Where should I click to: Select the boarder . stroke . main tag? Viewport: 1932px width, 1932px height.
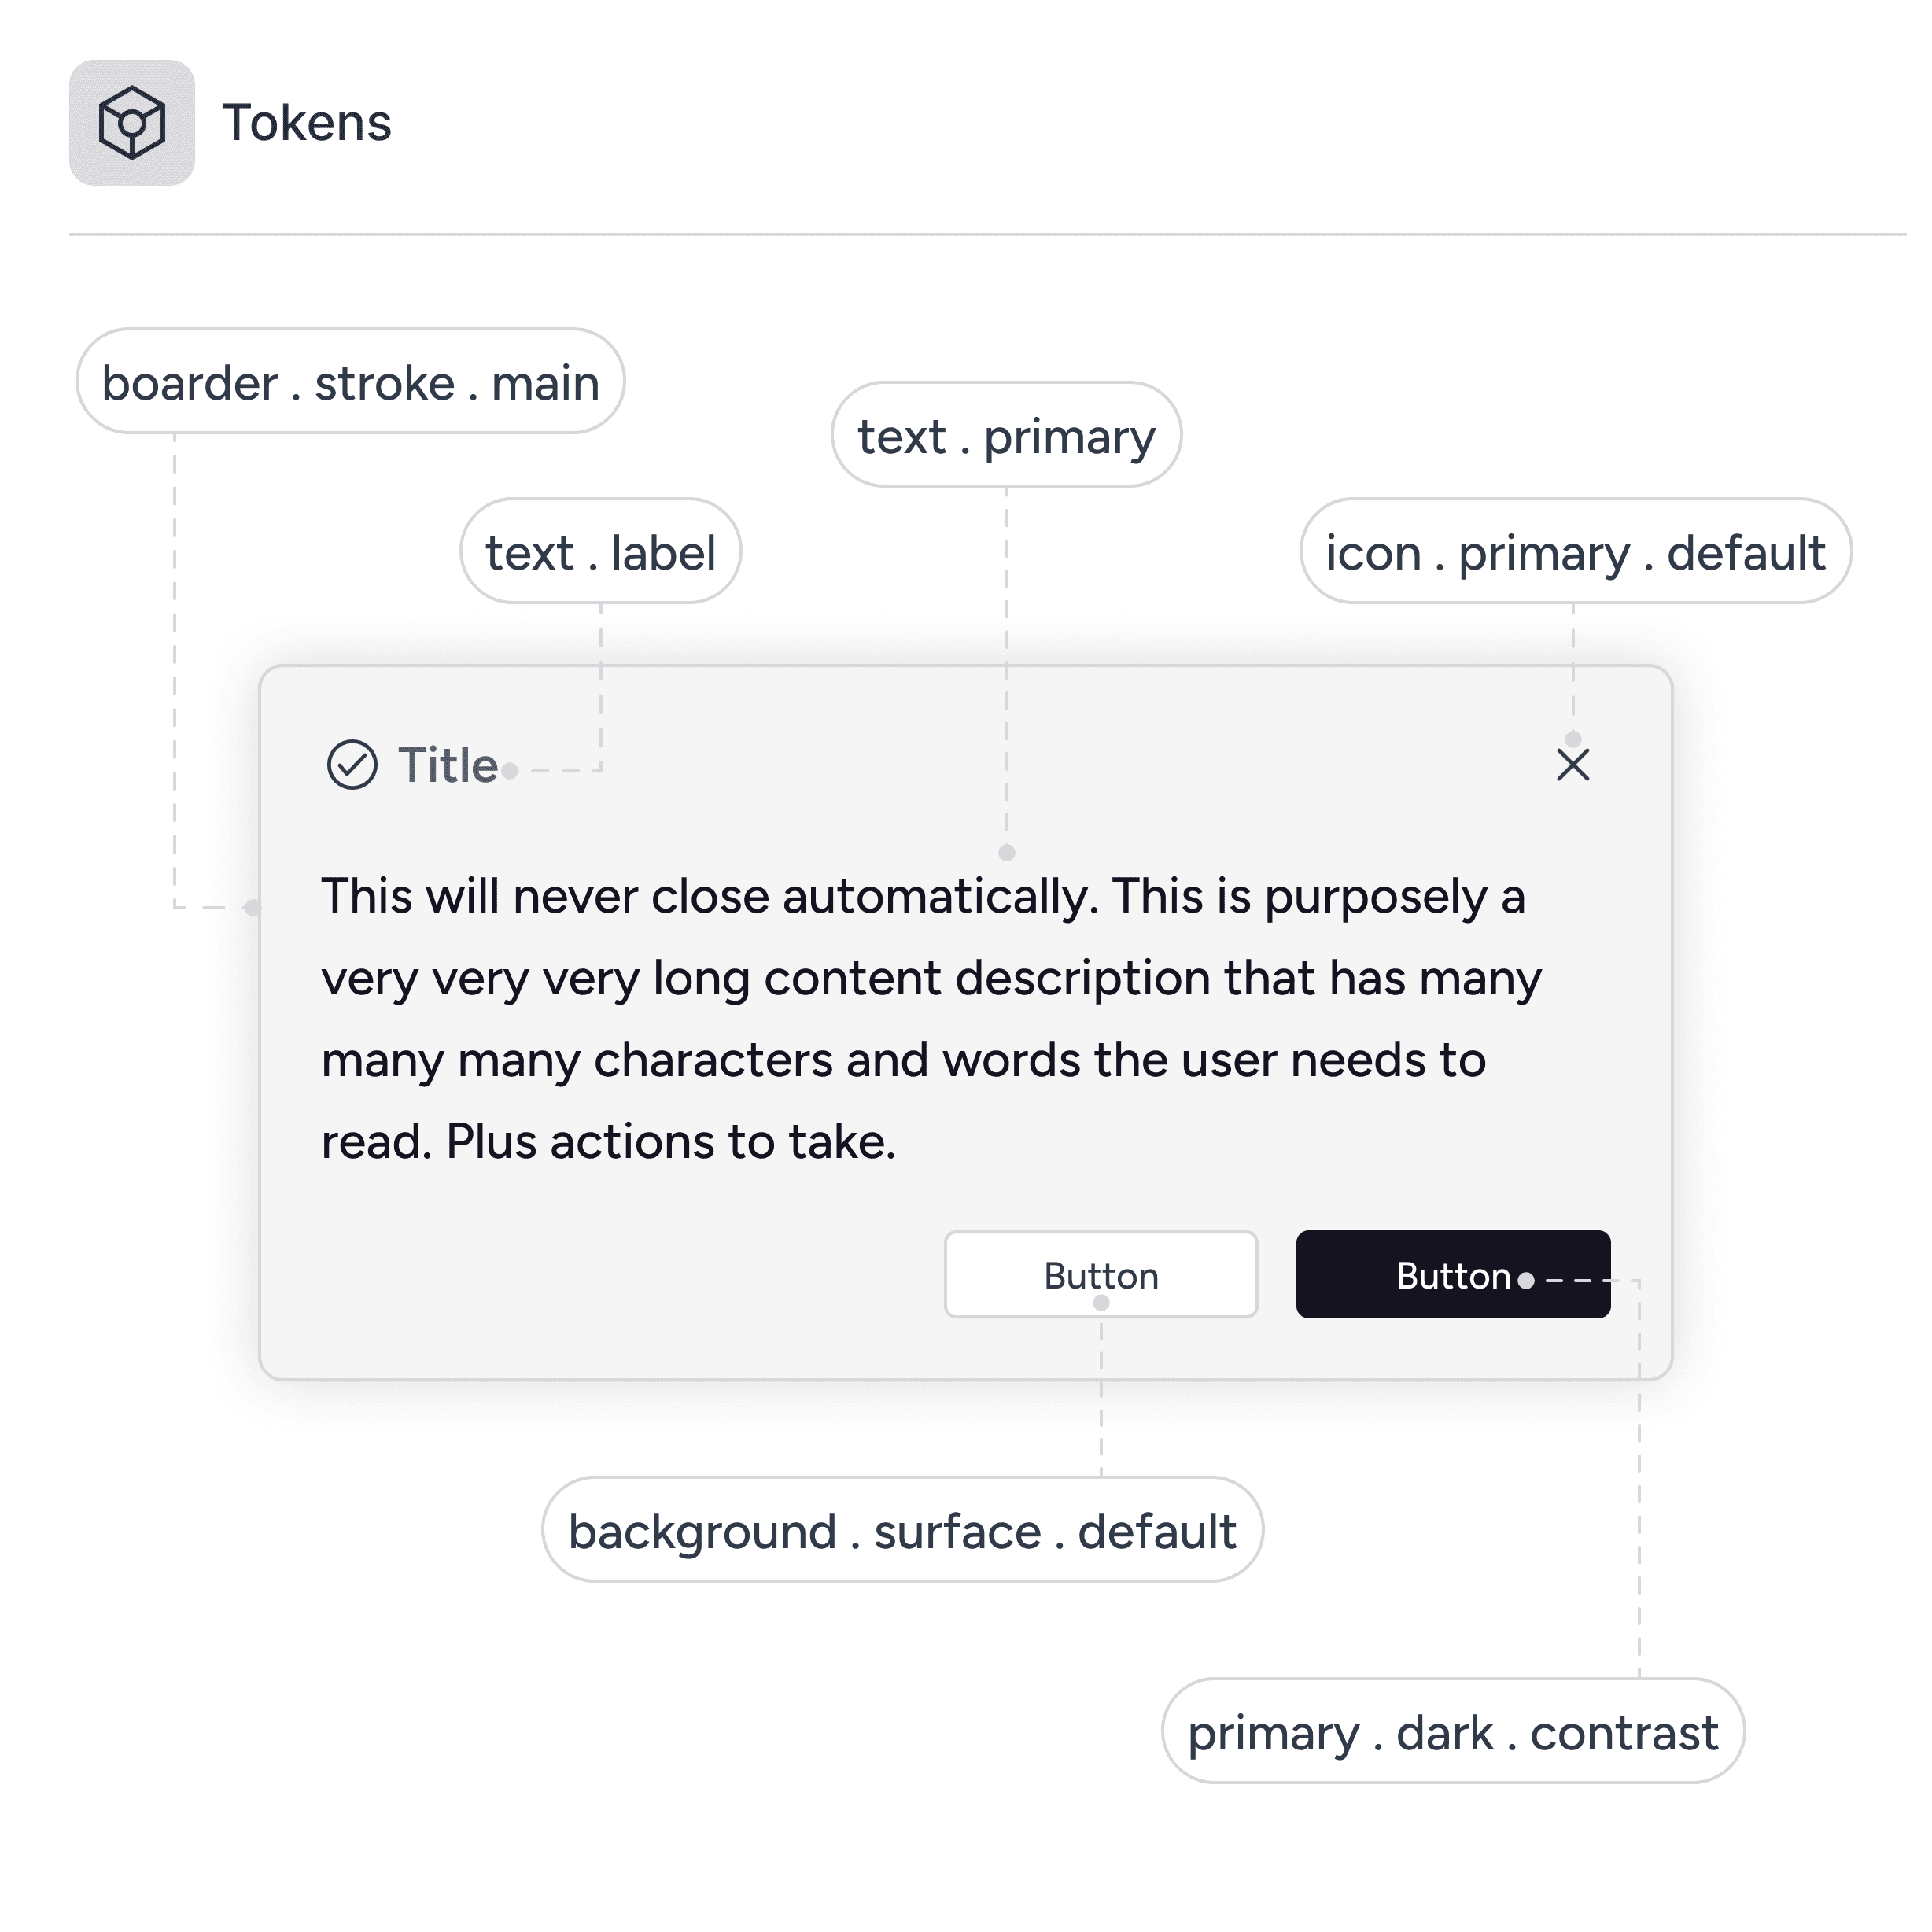click(350, 382)
